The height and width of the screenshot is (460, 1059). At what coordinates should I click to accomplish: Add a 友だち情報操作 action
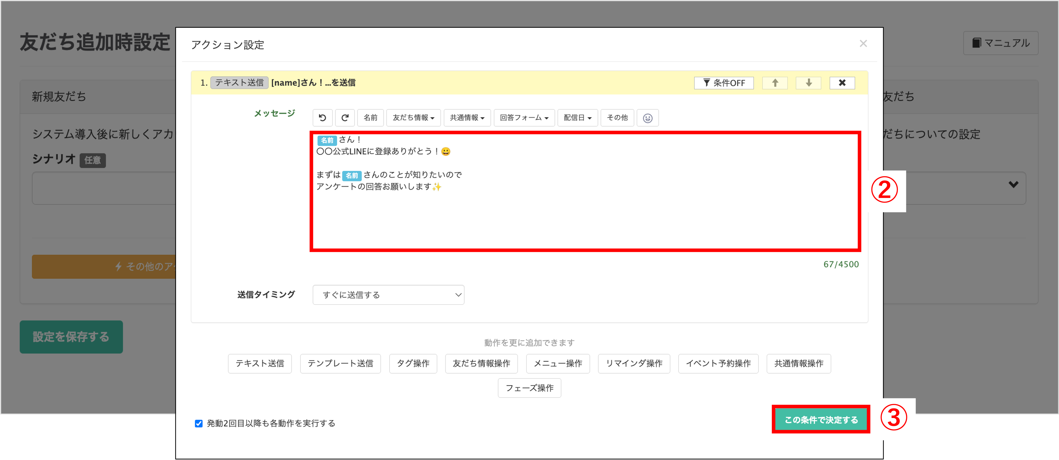481,364
